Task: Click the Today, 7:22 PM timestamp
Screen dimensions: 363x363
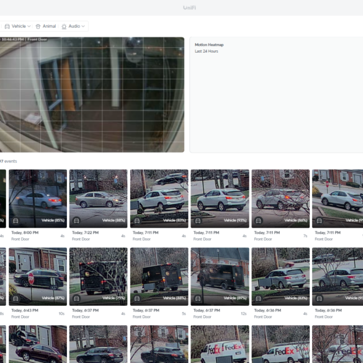Action: pyautogui.click(x=85, y=233)
